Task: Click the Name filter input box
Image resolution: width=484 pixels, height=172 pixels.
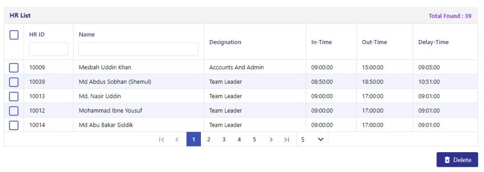Action: tap(138, 49)
